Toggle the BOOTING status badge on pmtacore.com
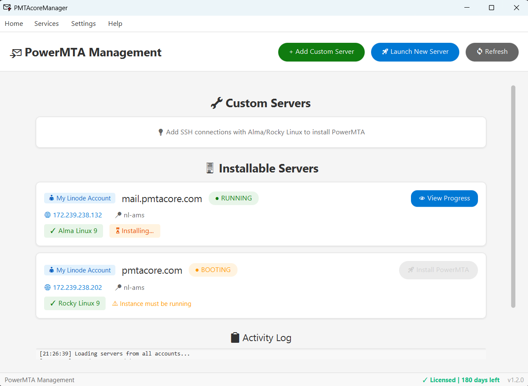Screen dimensions: 528x386 [213, 269]
